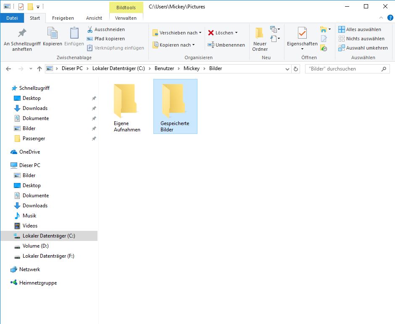Create a Neuer Ordner

260,40
